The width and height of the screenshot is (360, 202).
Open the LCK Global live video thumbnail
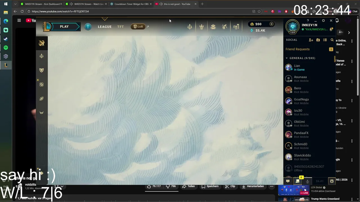pos(294,190)
